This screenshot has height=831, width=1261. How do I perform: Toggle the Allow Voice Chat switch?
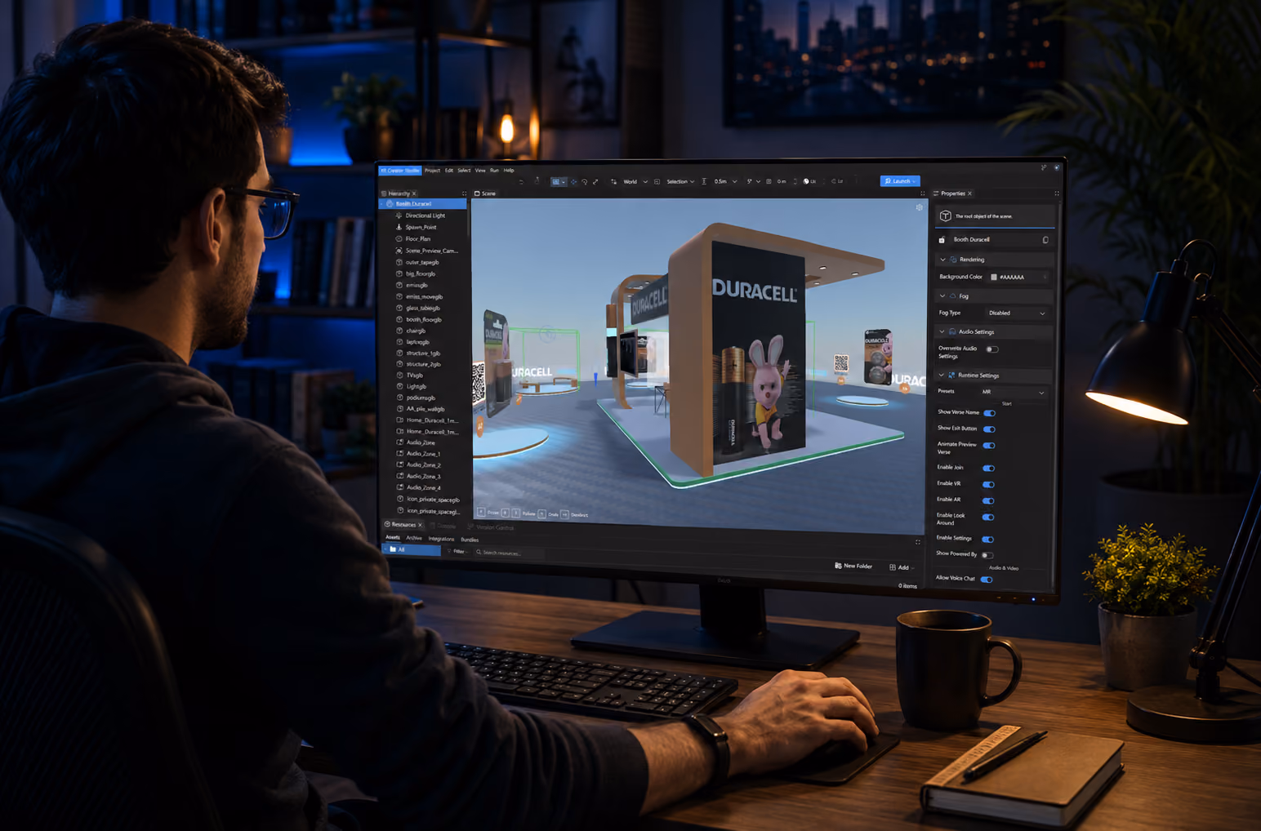point(987,580)
